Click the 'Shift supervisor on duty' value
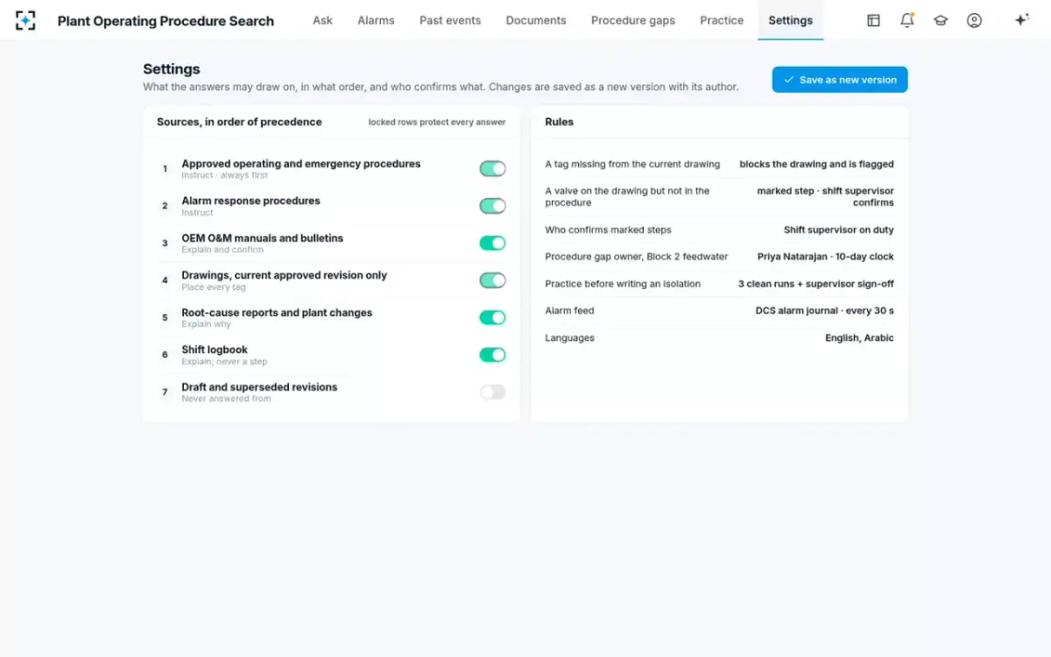The image size is (1051, 657). (839, 230)
